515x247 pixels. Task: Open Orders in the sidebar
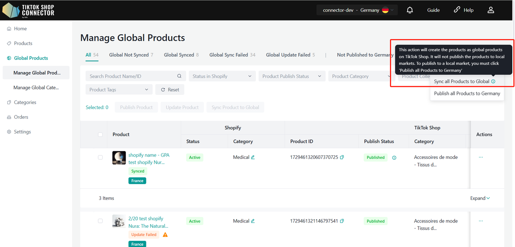(x=21, y=117)
